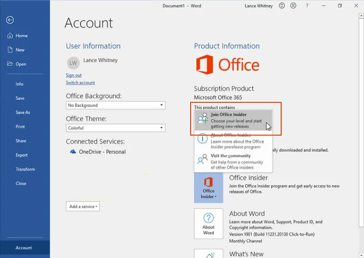Click the Microsoft Office 365 text
Screen dimensions: 364x258
click(218, 97)
